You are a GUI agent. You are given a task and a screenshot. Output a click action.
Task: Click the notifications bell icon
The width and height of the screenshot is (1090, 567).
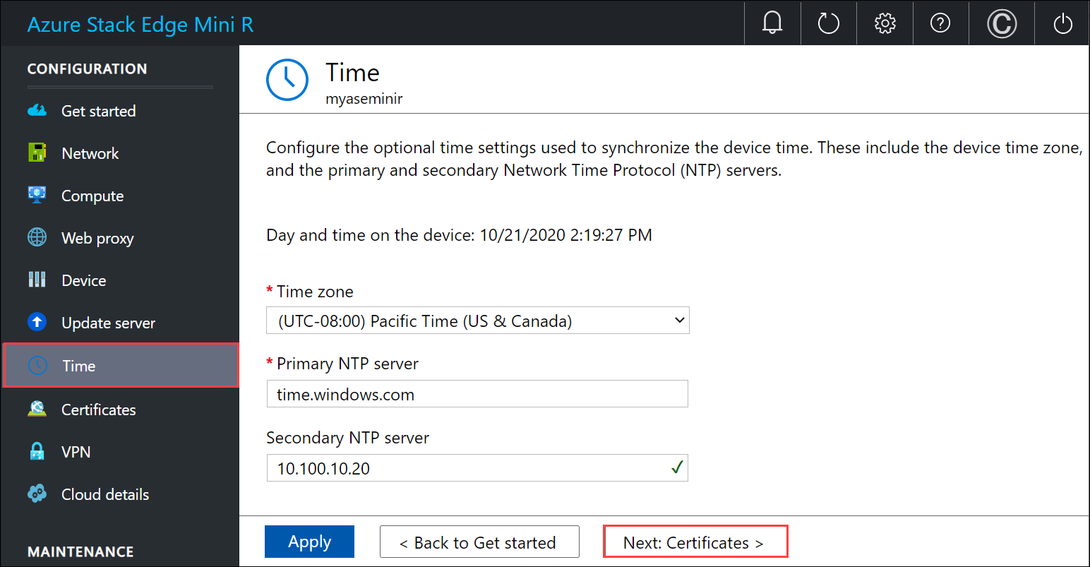[772, 23]
